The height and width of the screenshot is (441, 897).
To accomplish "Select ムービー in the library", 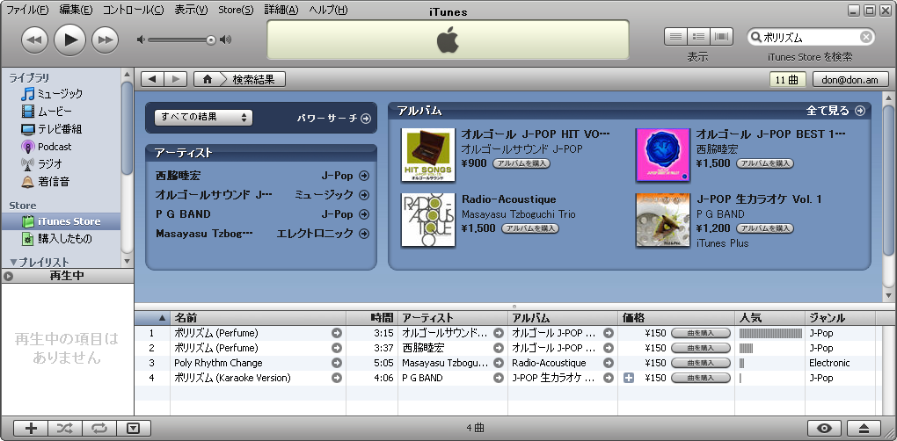I will pos(55,112).
